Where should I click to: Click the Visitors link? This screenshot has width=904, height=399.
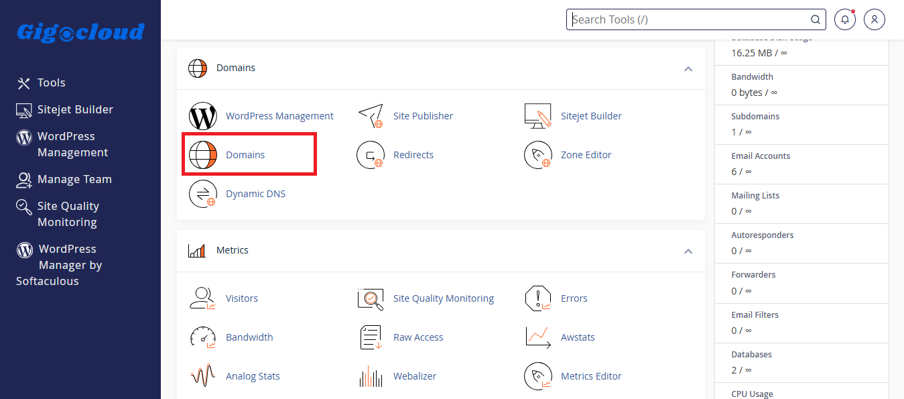tap(242, 298)
